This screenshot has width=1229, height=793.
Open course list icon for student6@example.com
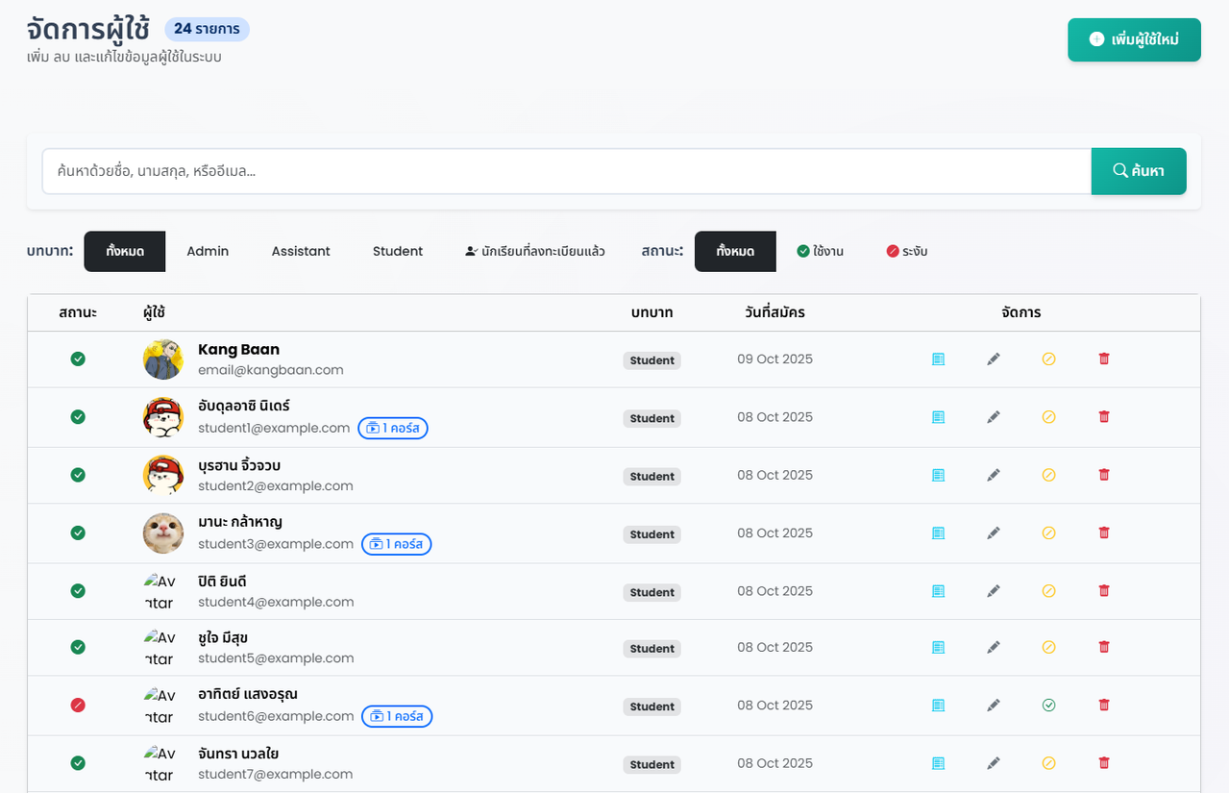(938, 706)
